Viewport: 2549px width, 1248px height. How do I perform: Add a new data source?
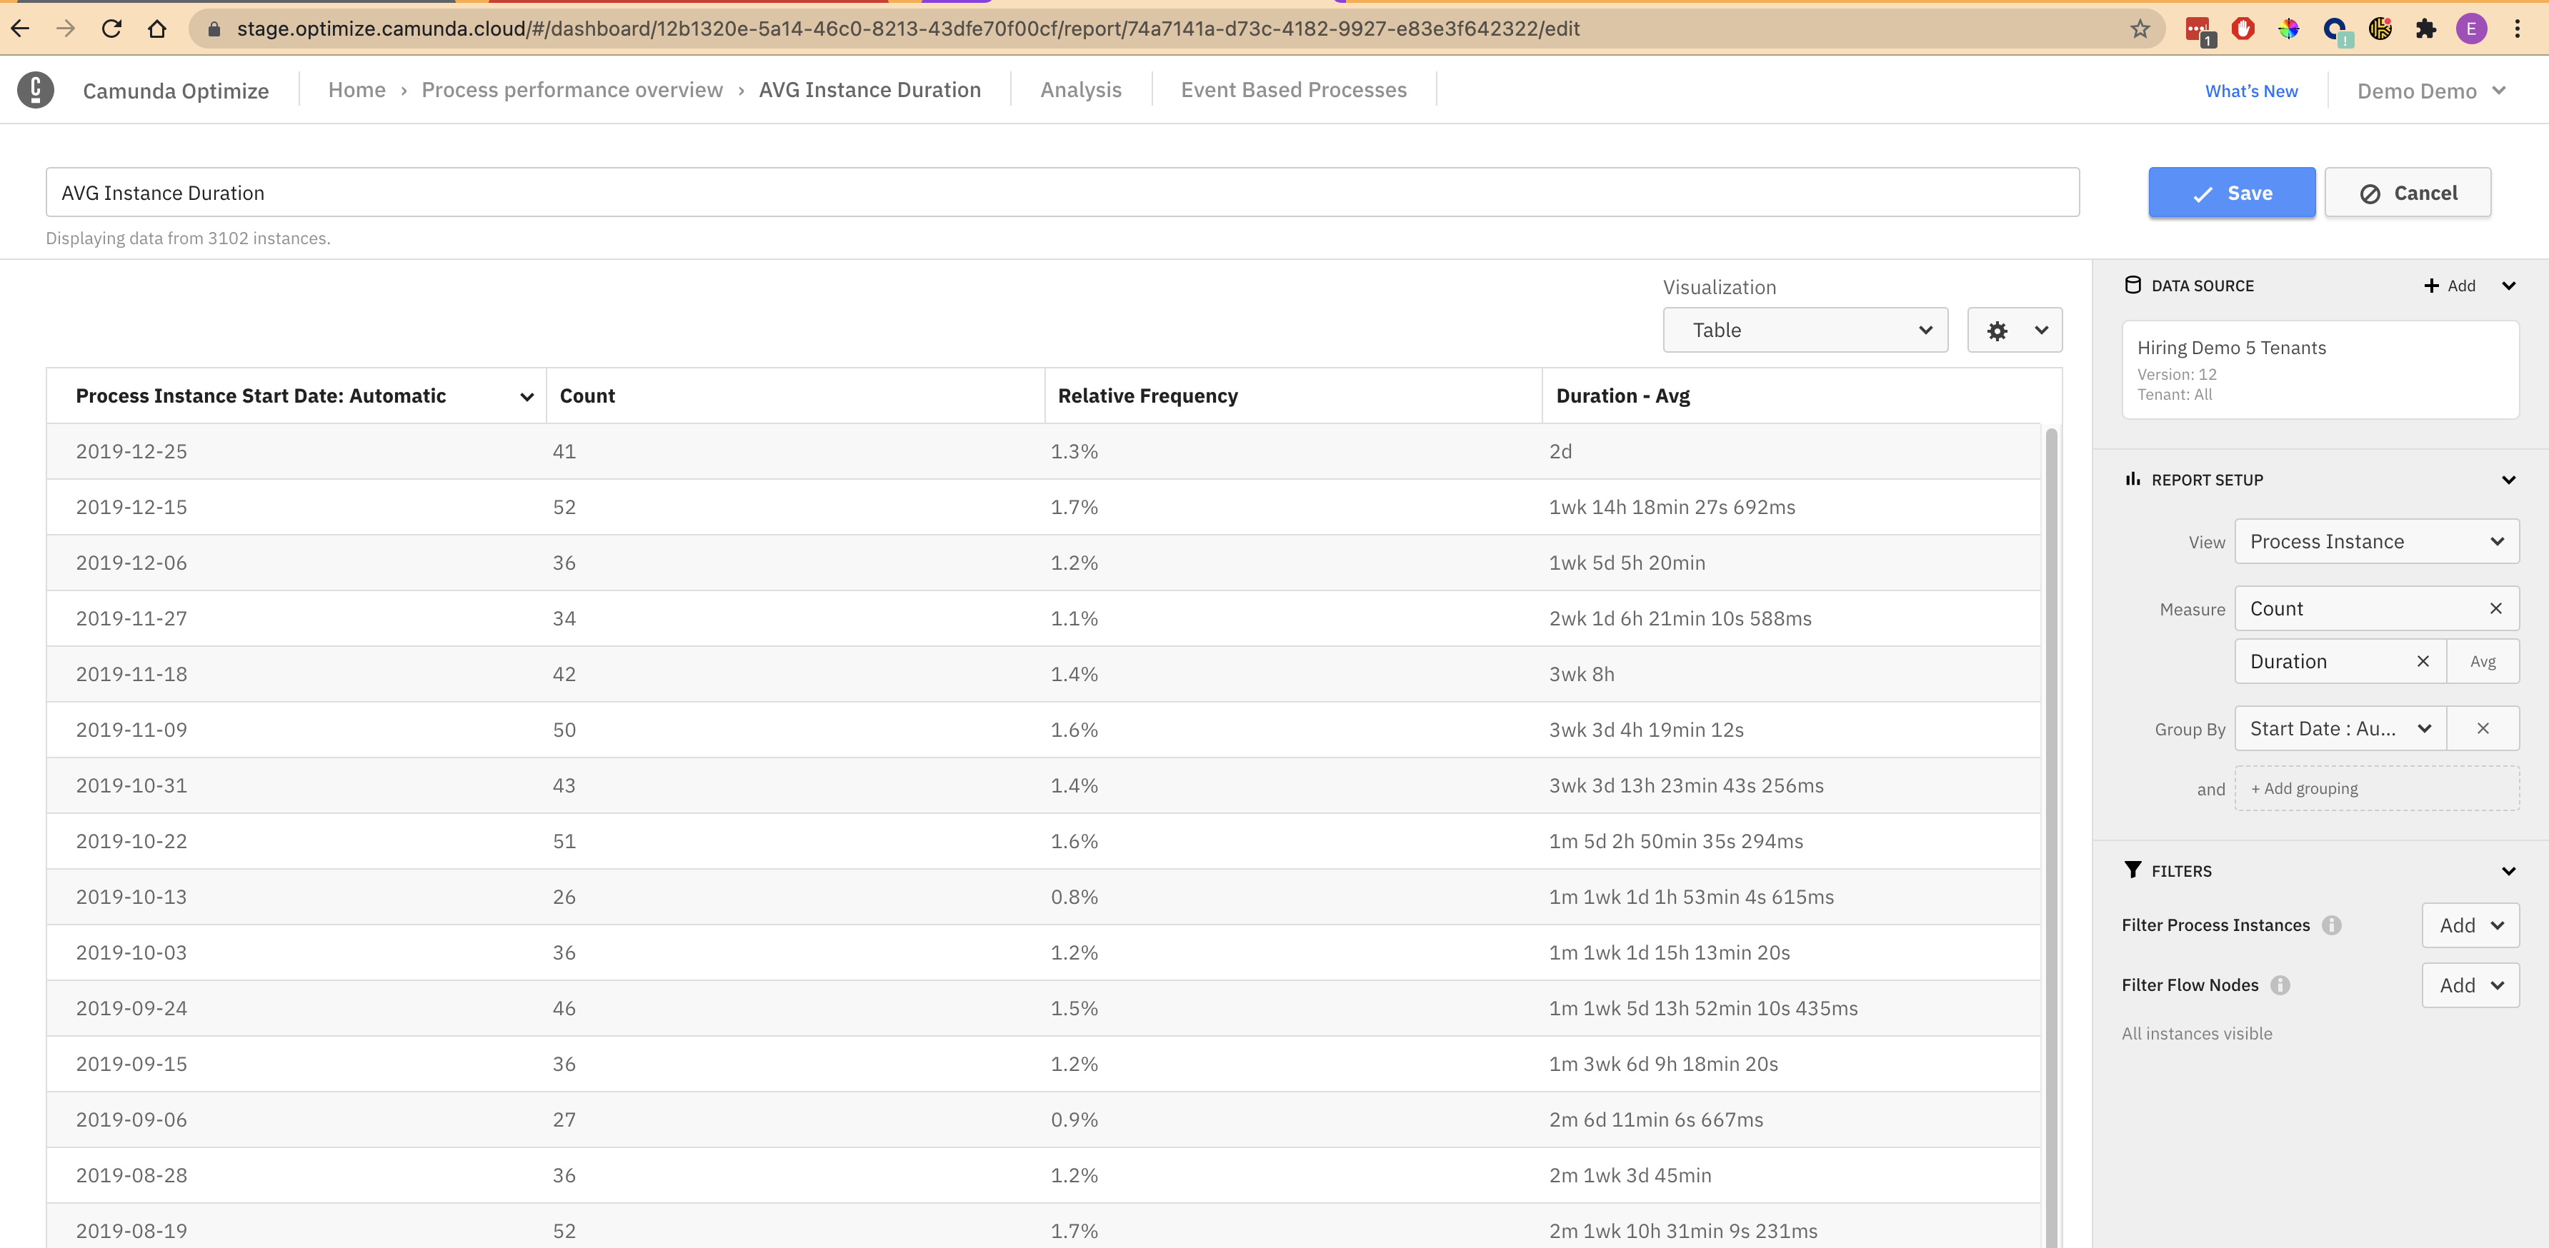2449,286
